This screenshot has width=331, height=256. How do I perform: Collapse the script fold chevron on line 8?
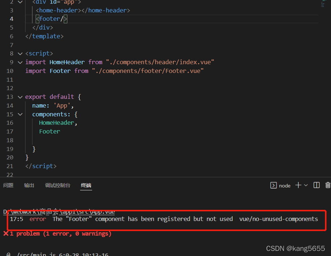[x=20, y=54]
